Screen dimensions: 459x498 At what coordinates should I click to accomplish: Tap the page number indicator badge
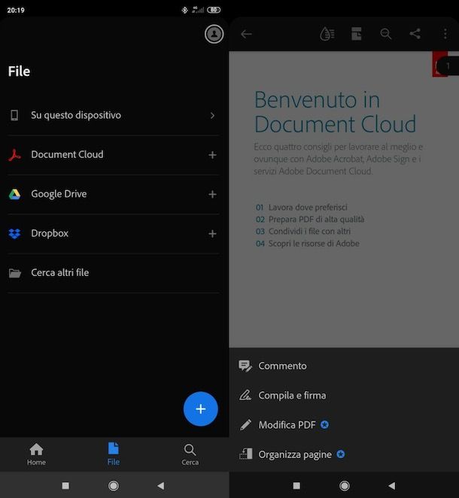[x=447, y=66]
